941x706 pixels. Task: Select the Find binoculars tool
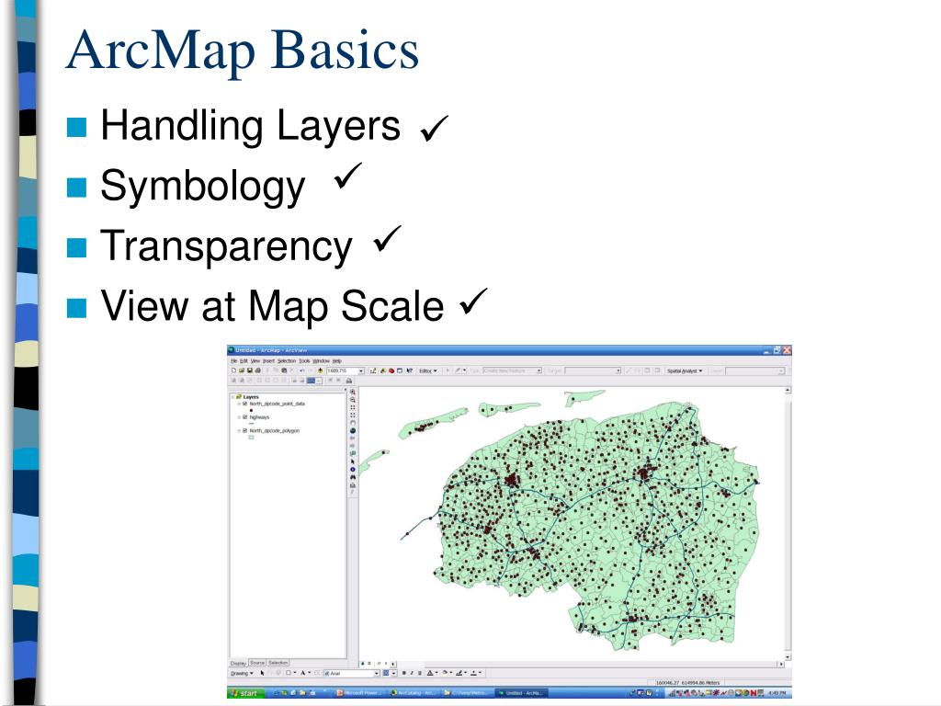click(x=353, y=477)
